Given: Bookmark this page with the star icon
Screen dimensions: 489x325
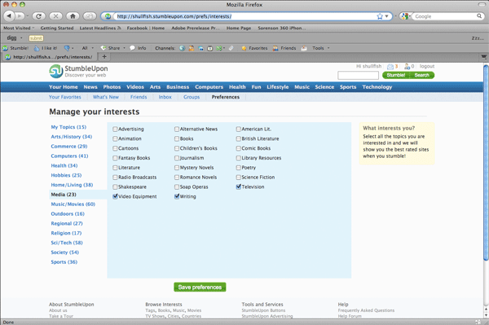Looking at the screenshot, I should click(x=380, y=16).
